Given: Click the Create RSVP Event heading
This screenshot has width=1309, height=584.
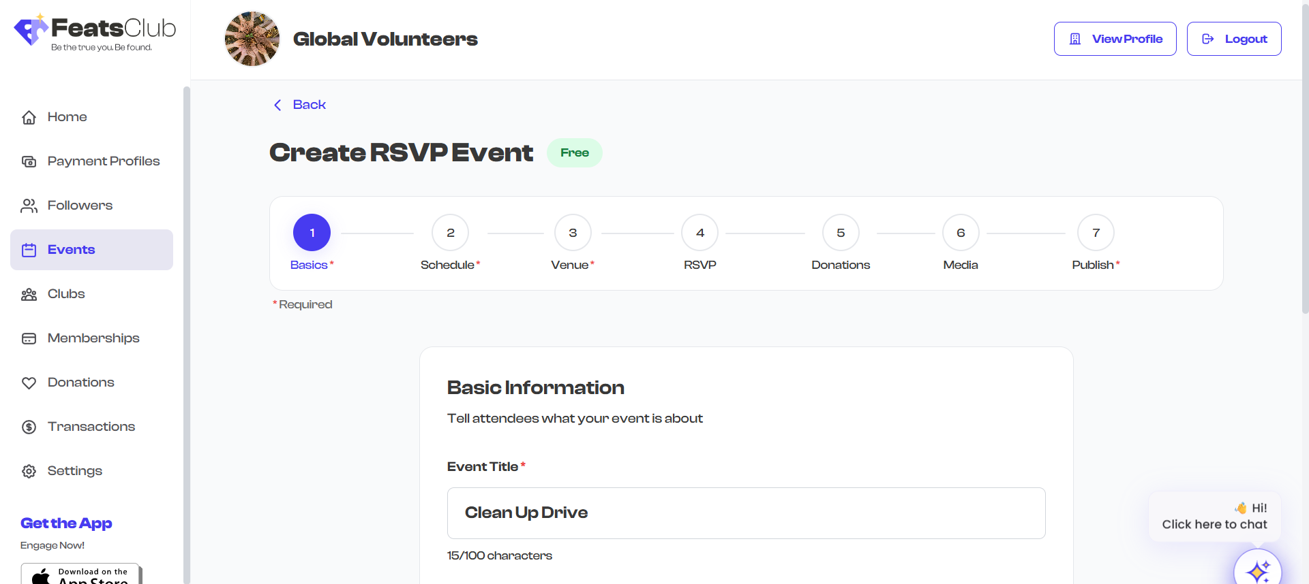Looking at the screenshot, I should coord(401,153).
